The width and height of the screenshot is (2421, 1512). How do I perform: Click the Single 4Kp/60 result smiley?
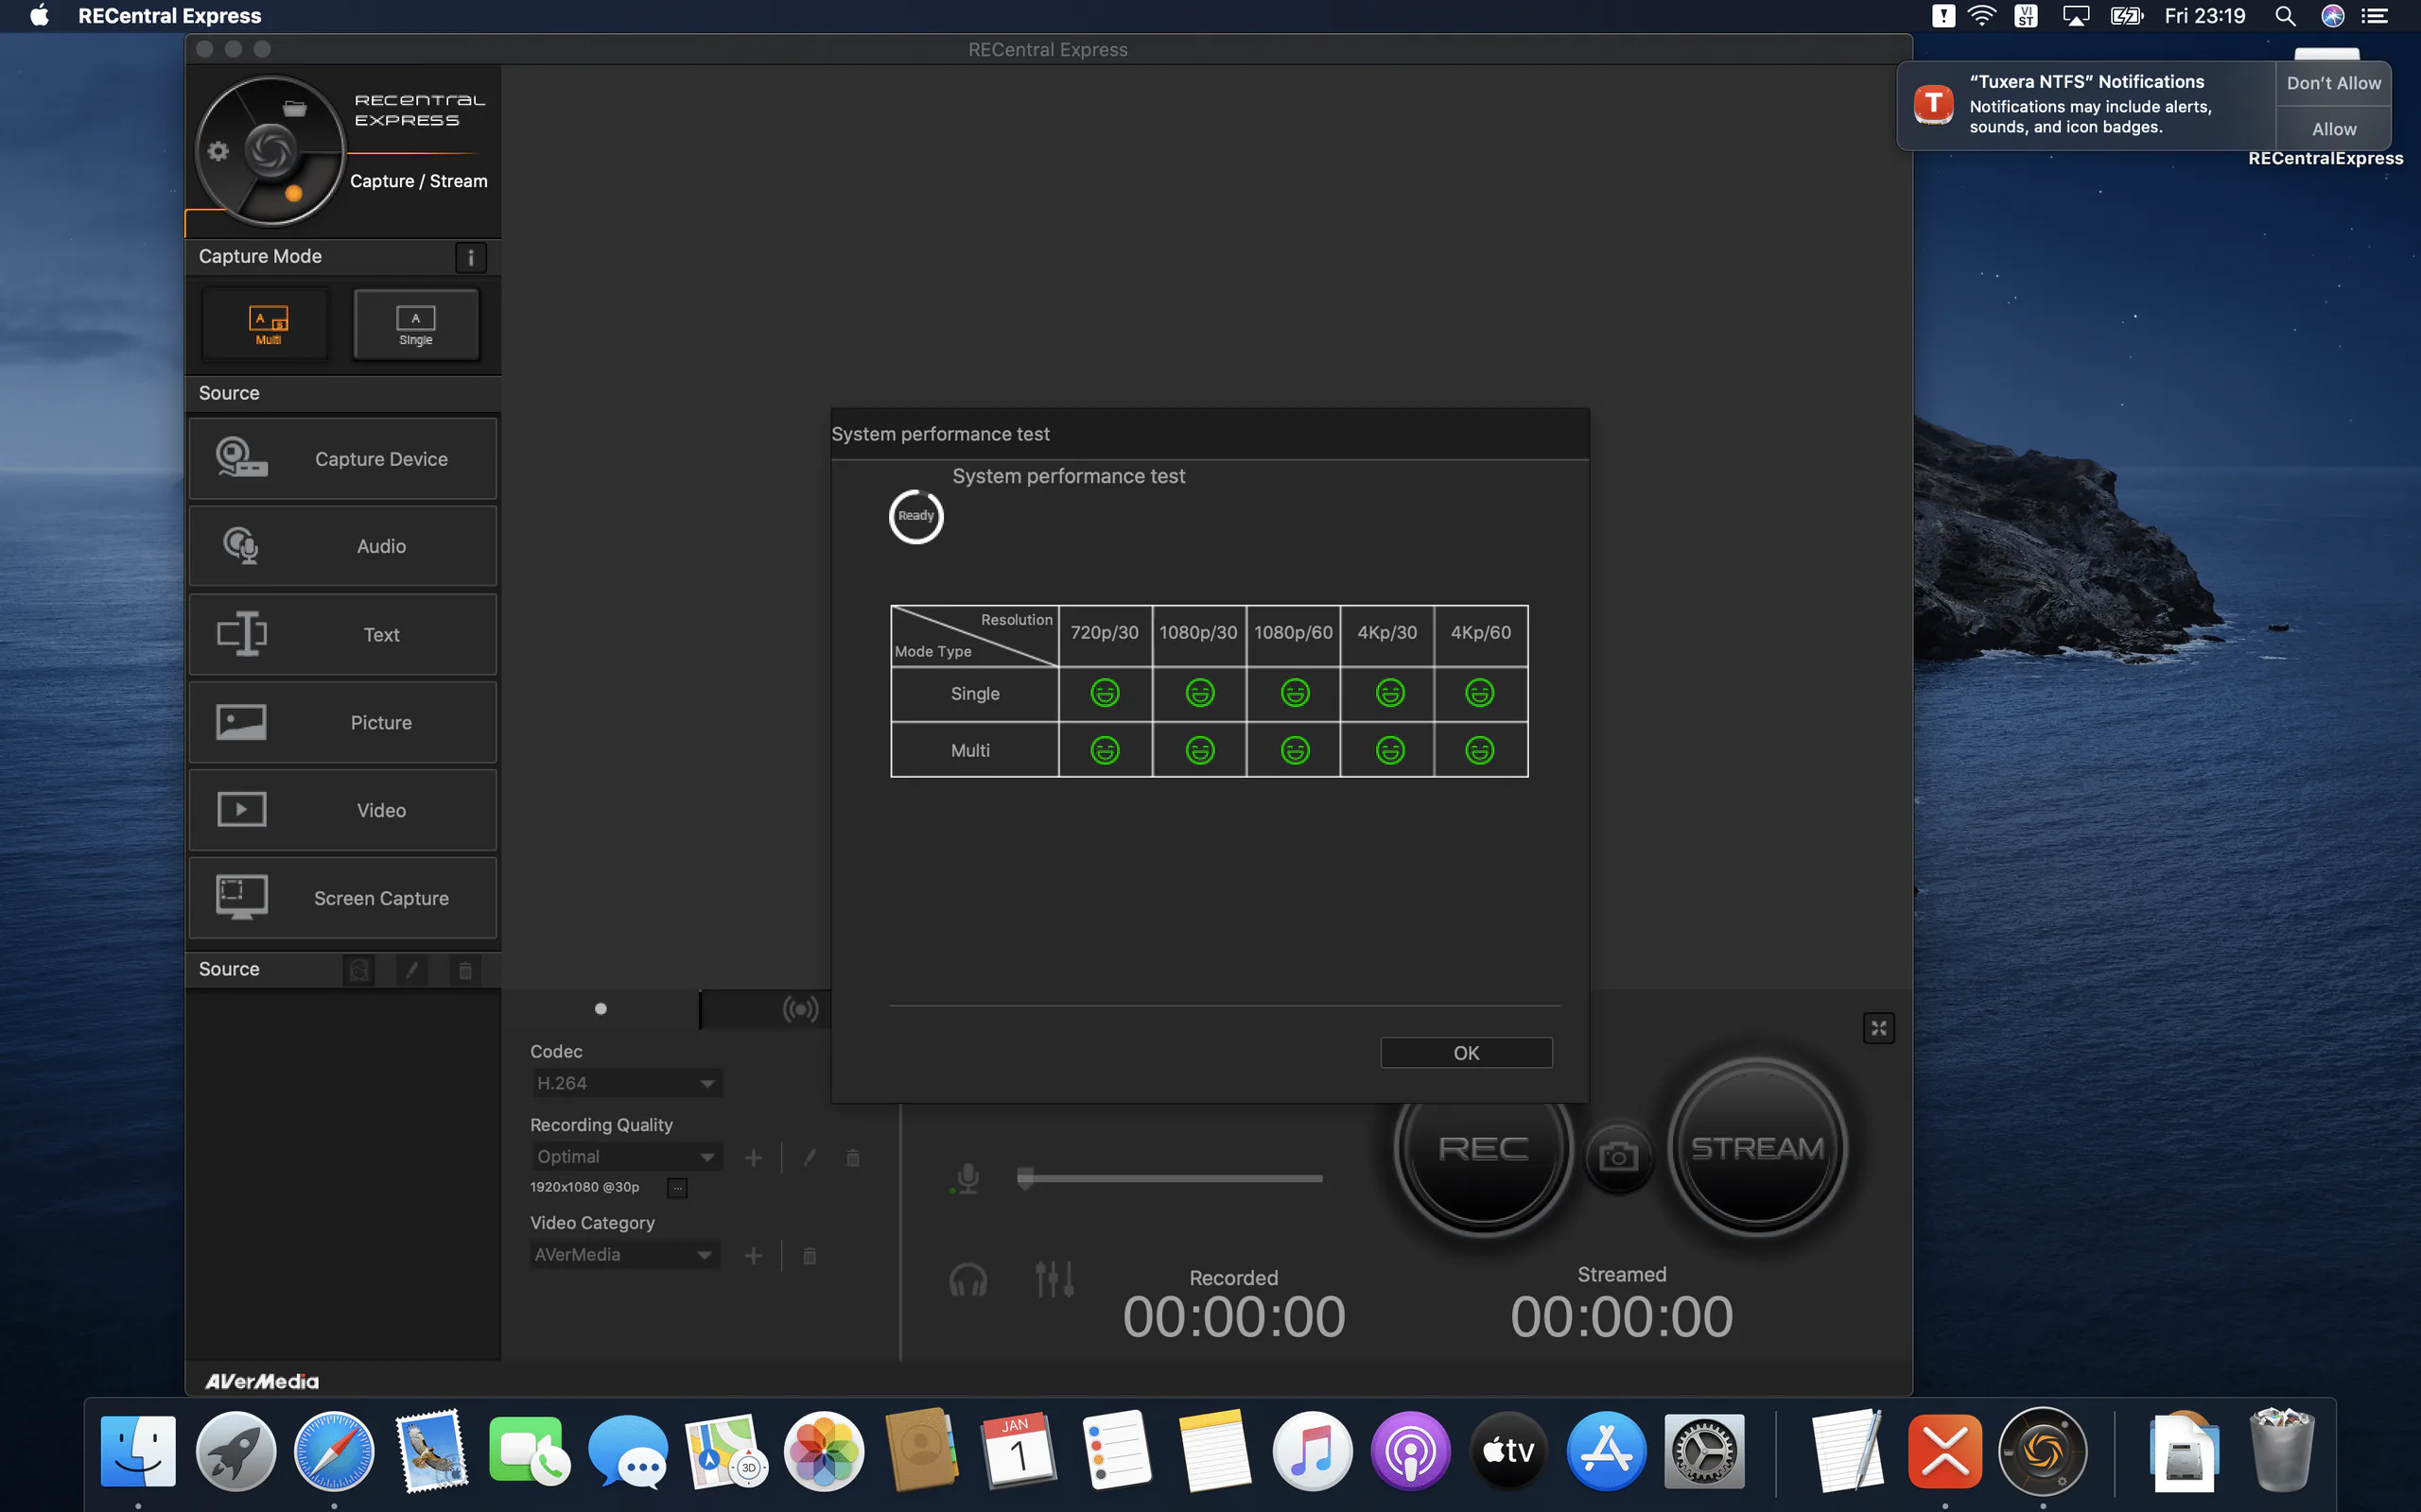pyautogui.click(x=1480, y=693)
